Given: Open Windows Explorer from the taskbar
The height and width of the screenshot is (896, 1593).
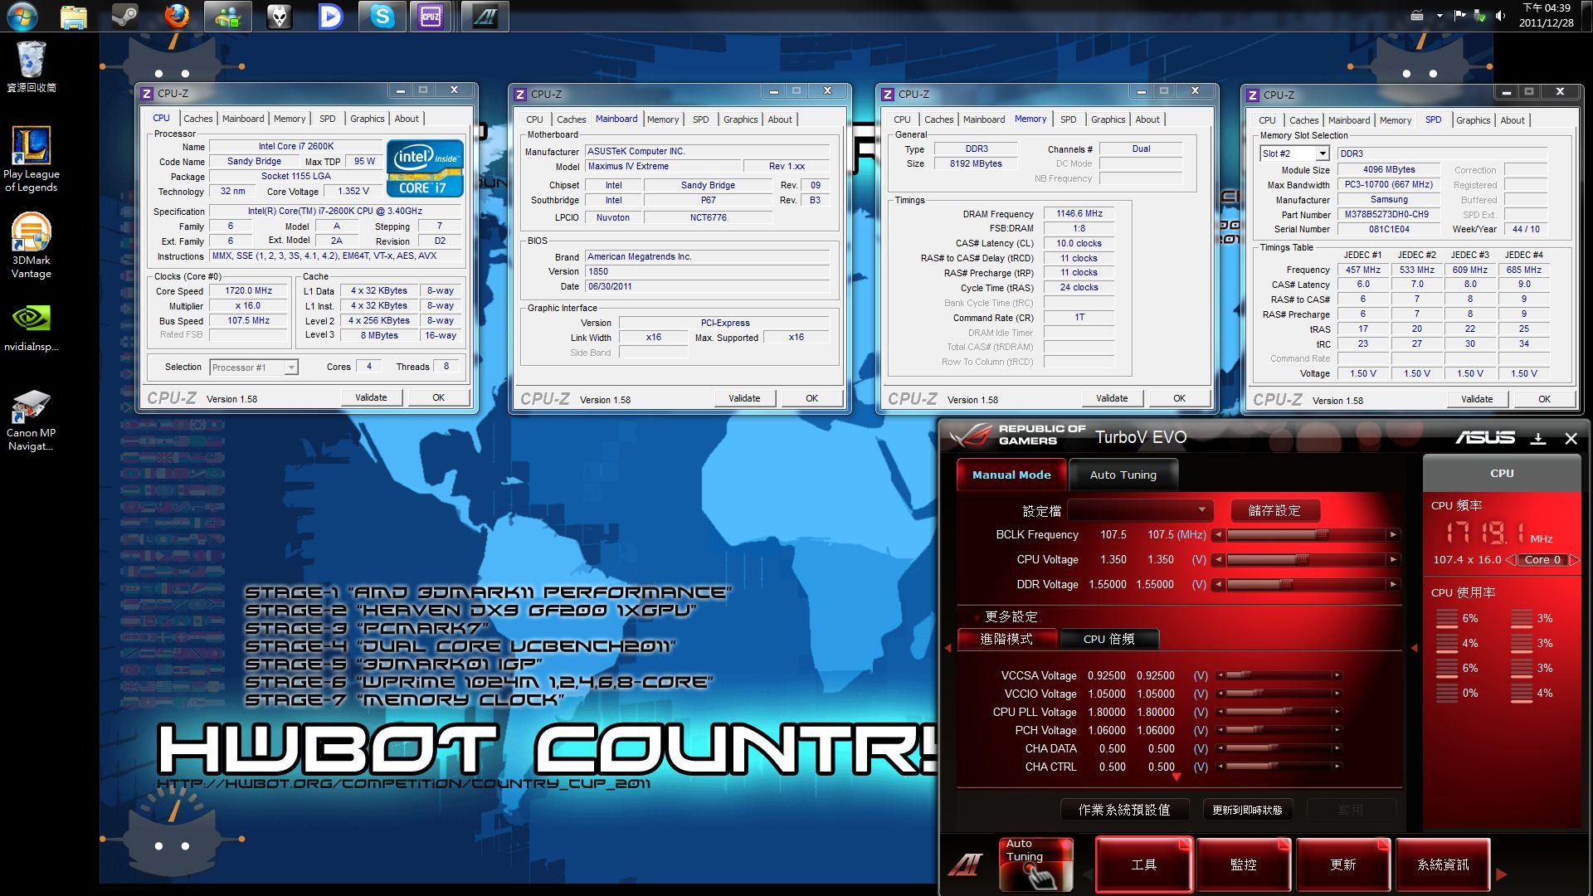Looking at the screenshot, I should tap(74, 17).
